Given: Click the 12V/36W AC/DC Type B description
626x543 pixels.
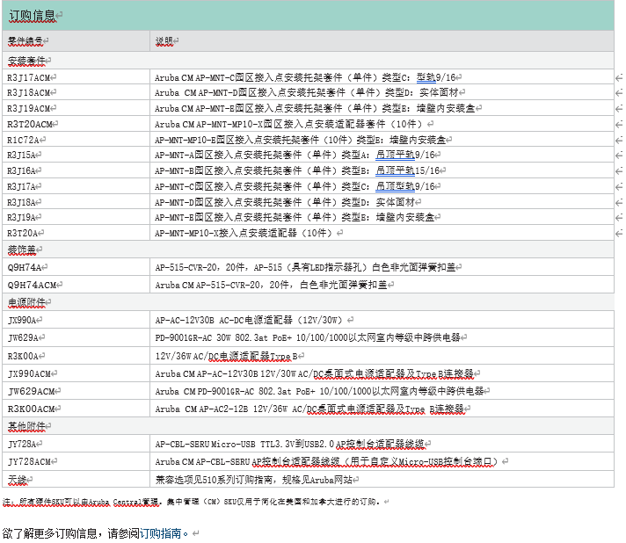Looking at the screenshot, I should 226,356.
